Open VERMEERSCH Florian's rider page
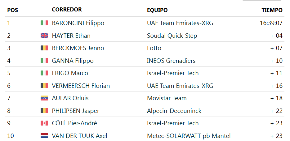 pyautogui.click(x=81, y=86)
